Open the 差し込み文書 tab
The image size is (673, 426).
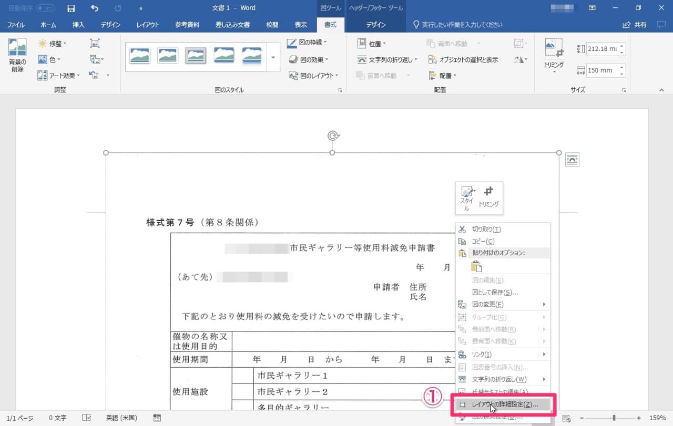pyautogui.click(x=232, y=25)
